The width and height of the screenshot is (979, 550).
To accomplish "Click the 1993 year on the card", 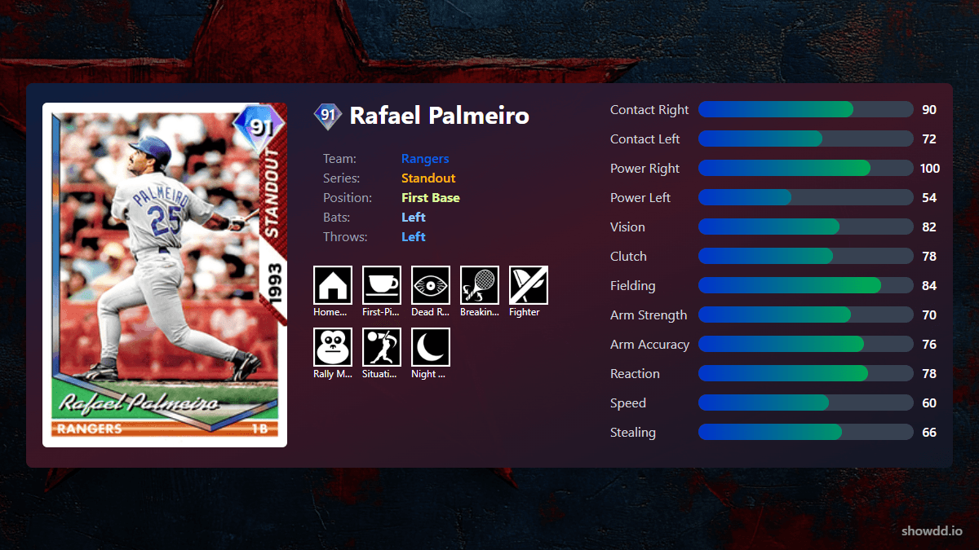I will pos(275,284).
